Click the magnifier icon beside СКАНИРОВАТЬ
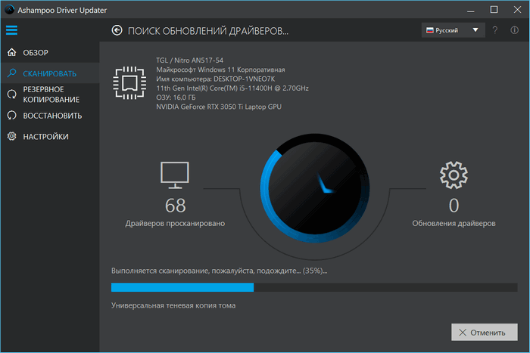 point(12,73)
